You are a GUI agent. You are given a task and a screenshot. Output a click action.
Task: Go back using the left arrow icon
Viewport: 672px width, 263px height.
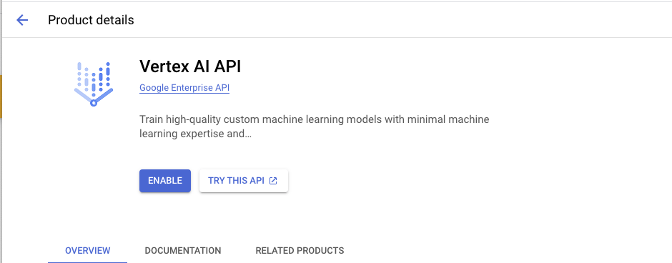(22, 20)
